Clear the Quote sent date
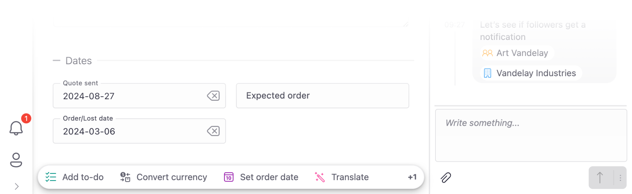The height and width of the screenshot is (194, 632). [213, 96]
